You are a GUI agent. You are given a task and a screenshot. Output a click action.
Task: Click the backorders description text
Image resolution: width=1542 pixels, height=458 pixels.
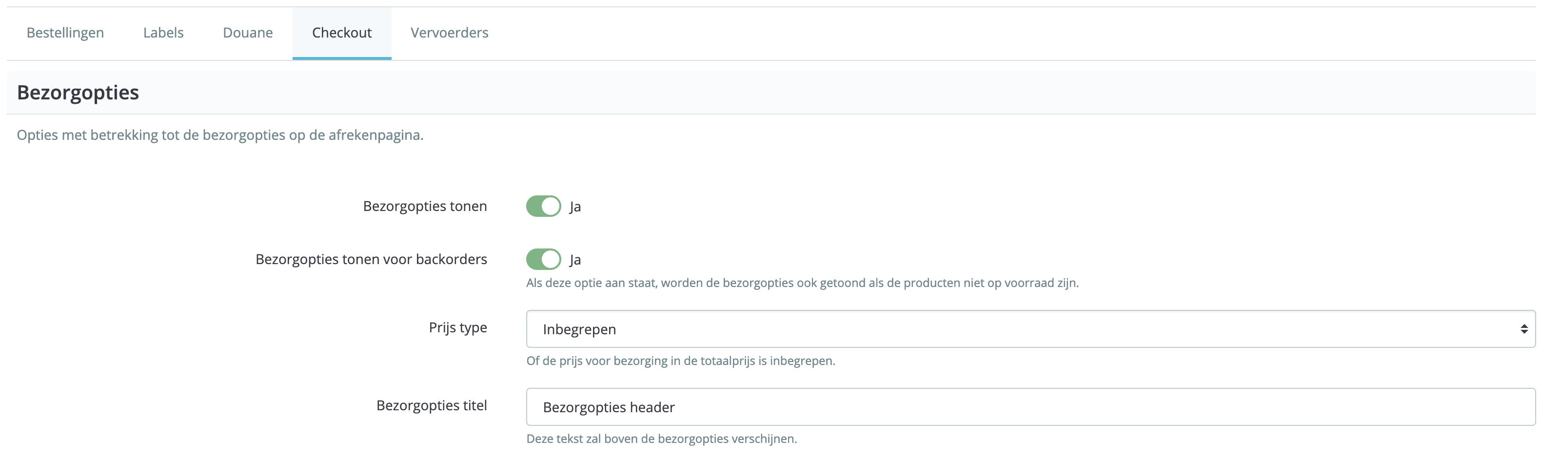pos(803,283)
